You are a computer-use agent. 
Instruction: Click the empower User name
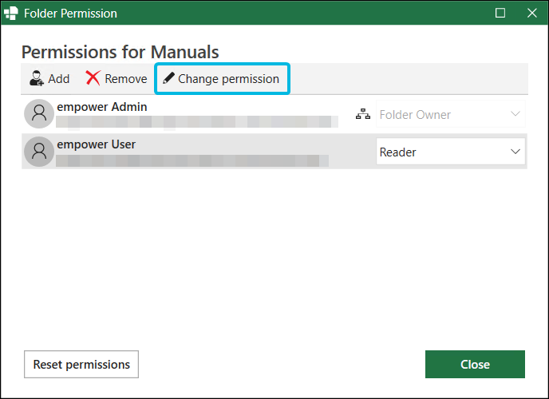97,144
